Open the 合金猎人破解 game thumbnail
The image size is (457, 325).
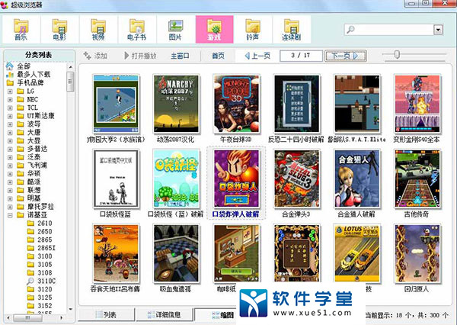click(x=357, y=179)
